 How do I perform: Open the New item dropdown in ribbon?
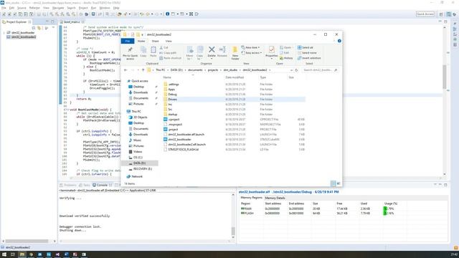(x=250, y=47)
